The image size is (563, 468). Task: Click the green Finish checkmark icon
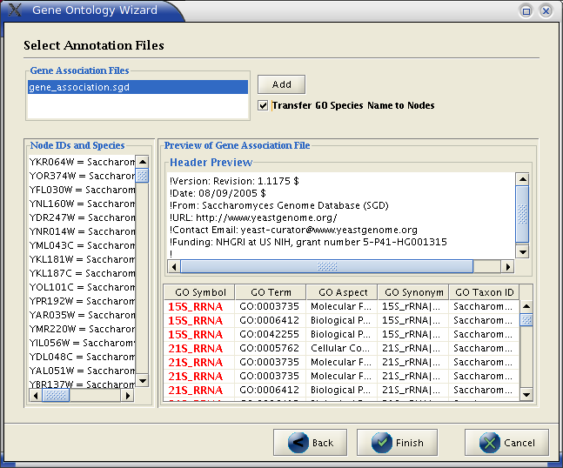click(383, 442)
